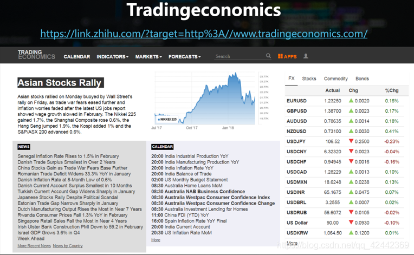Screen dimensions: 414x255
Task: Open the zhihu tradingeconomics URL link
Action: [x=204, y=34]
